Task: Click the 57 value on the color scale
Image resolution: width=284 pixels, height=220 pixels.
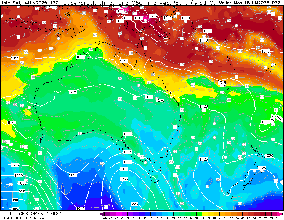Action: (x=231, y=218)
